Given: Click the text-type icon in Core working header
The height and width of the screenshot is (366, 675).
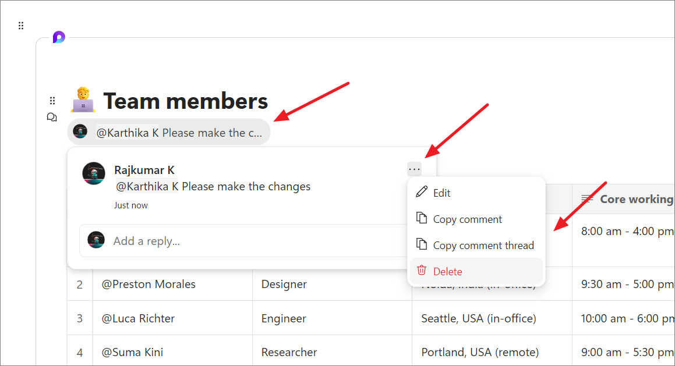Looking at the screenshot, I should (x=587, y=199).
